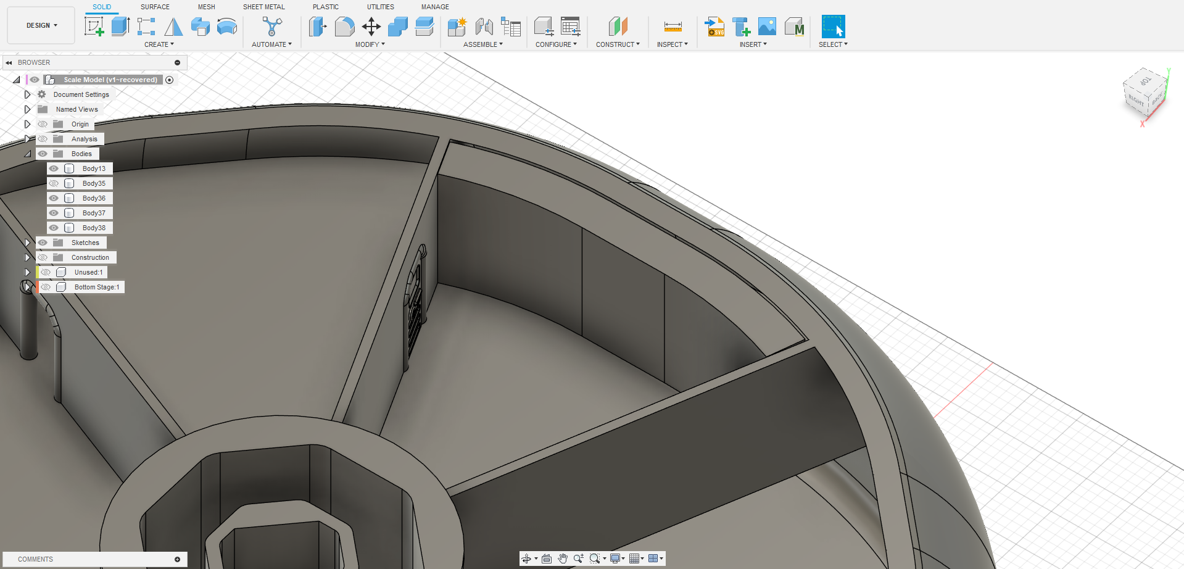This screenshot has width=1184, height=569.
Task: Create a New Component from Assemble
Action: [x=457, y=27]
